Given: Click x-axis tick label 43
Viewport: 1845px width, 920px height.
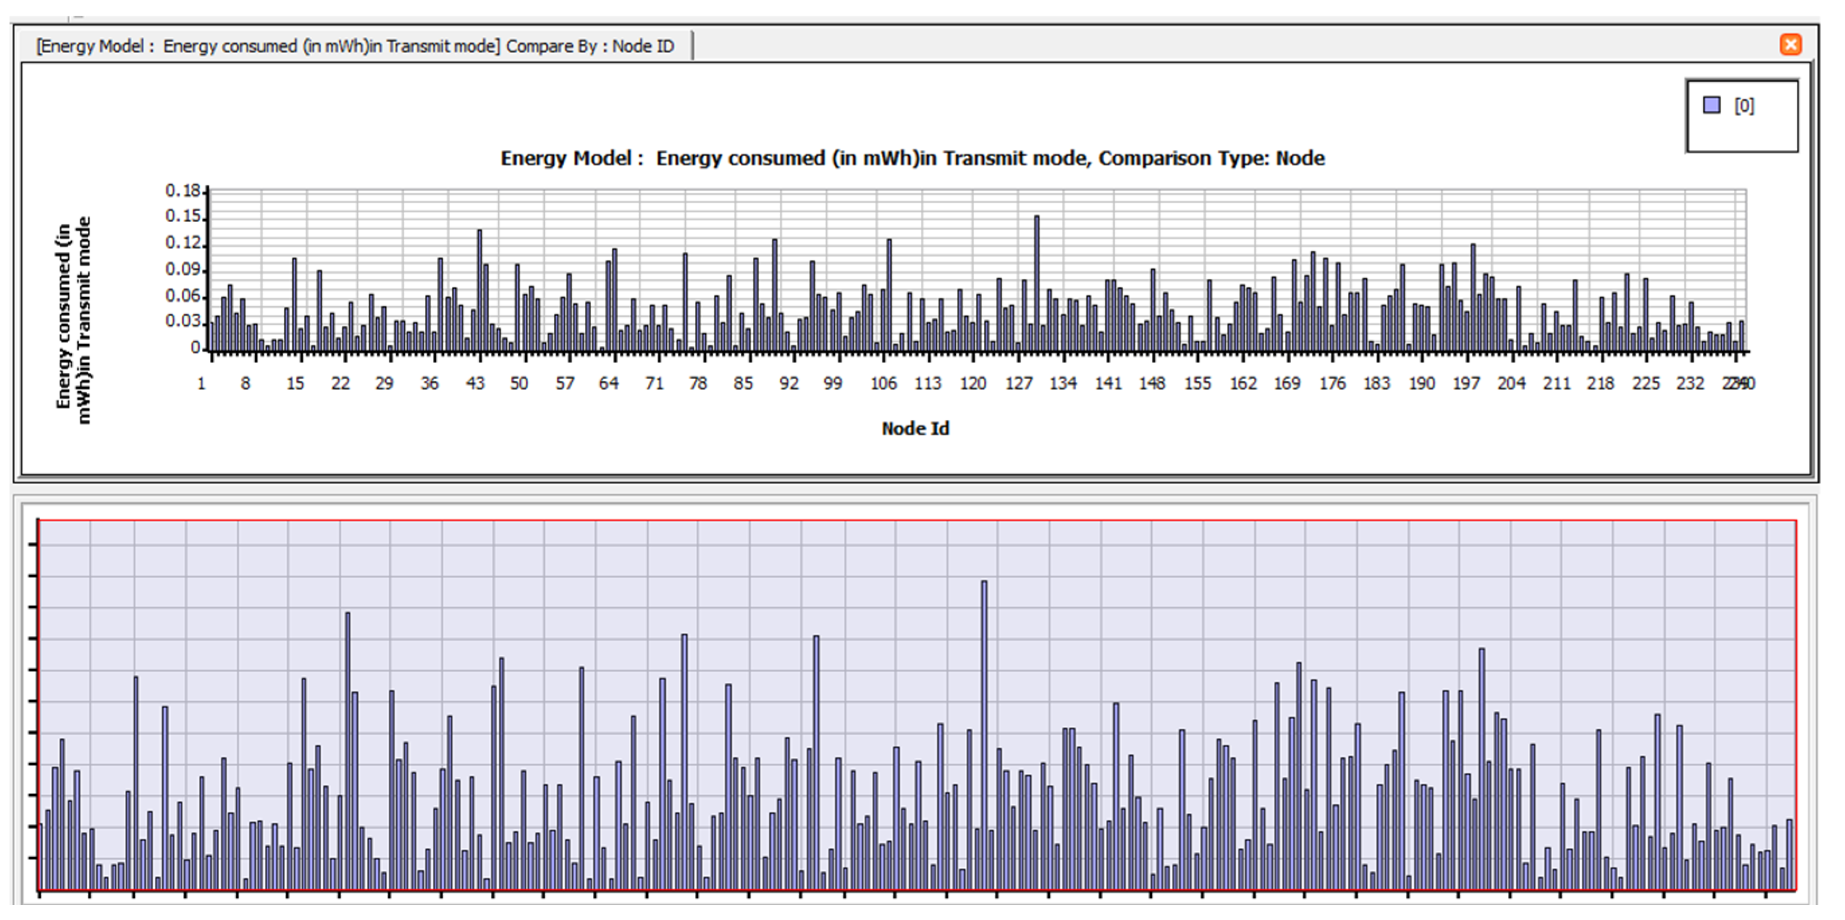Looking at the screenshot, I should [475, 384].
